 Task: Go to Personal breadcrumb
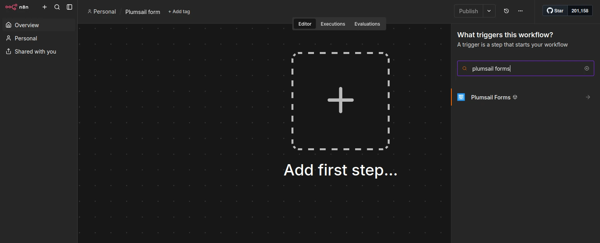102,12
